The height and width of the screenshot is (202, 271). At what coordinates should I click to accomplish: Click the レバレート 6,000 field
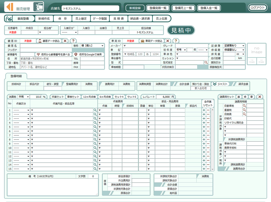[x=163, y=97]
